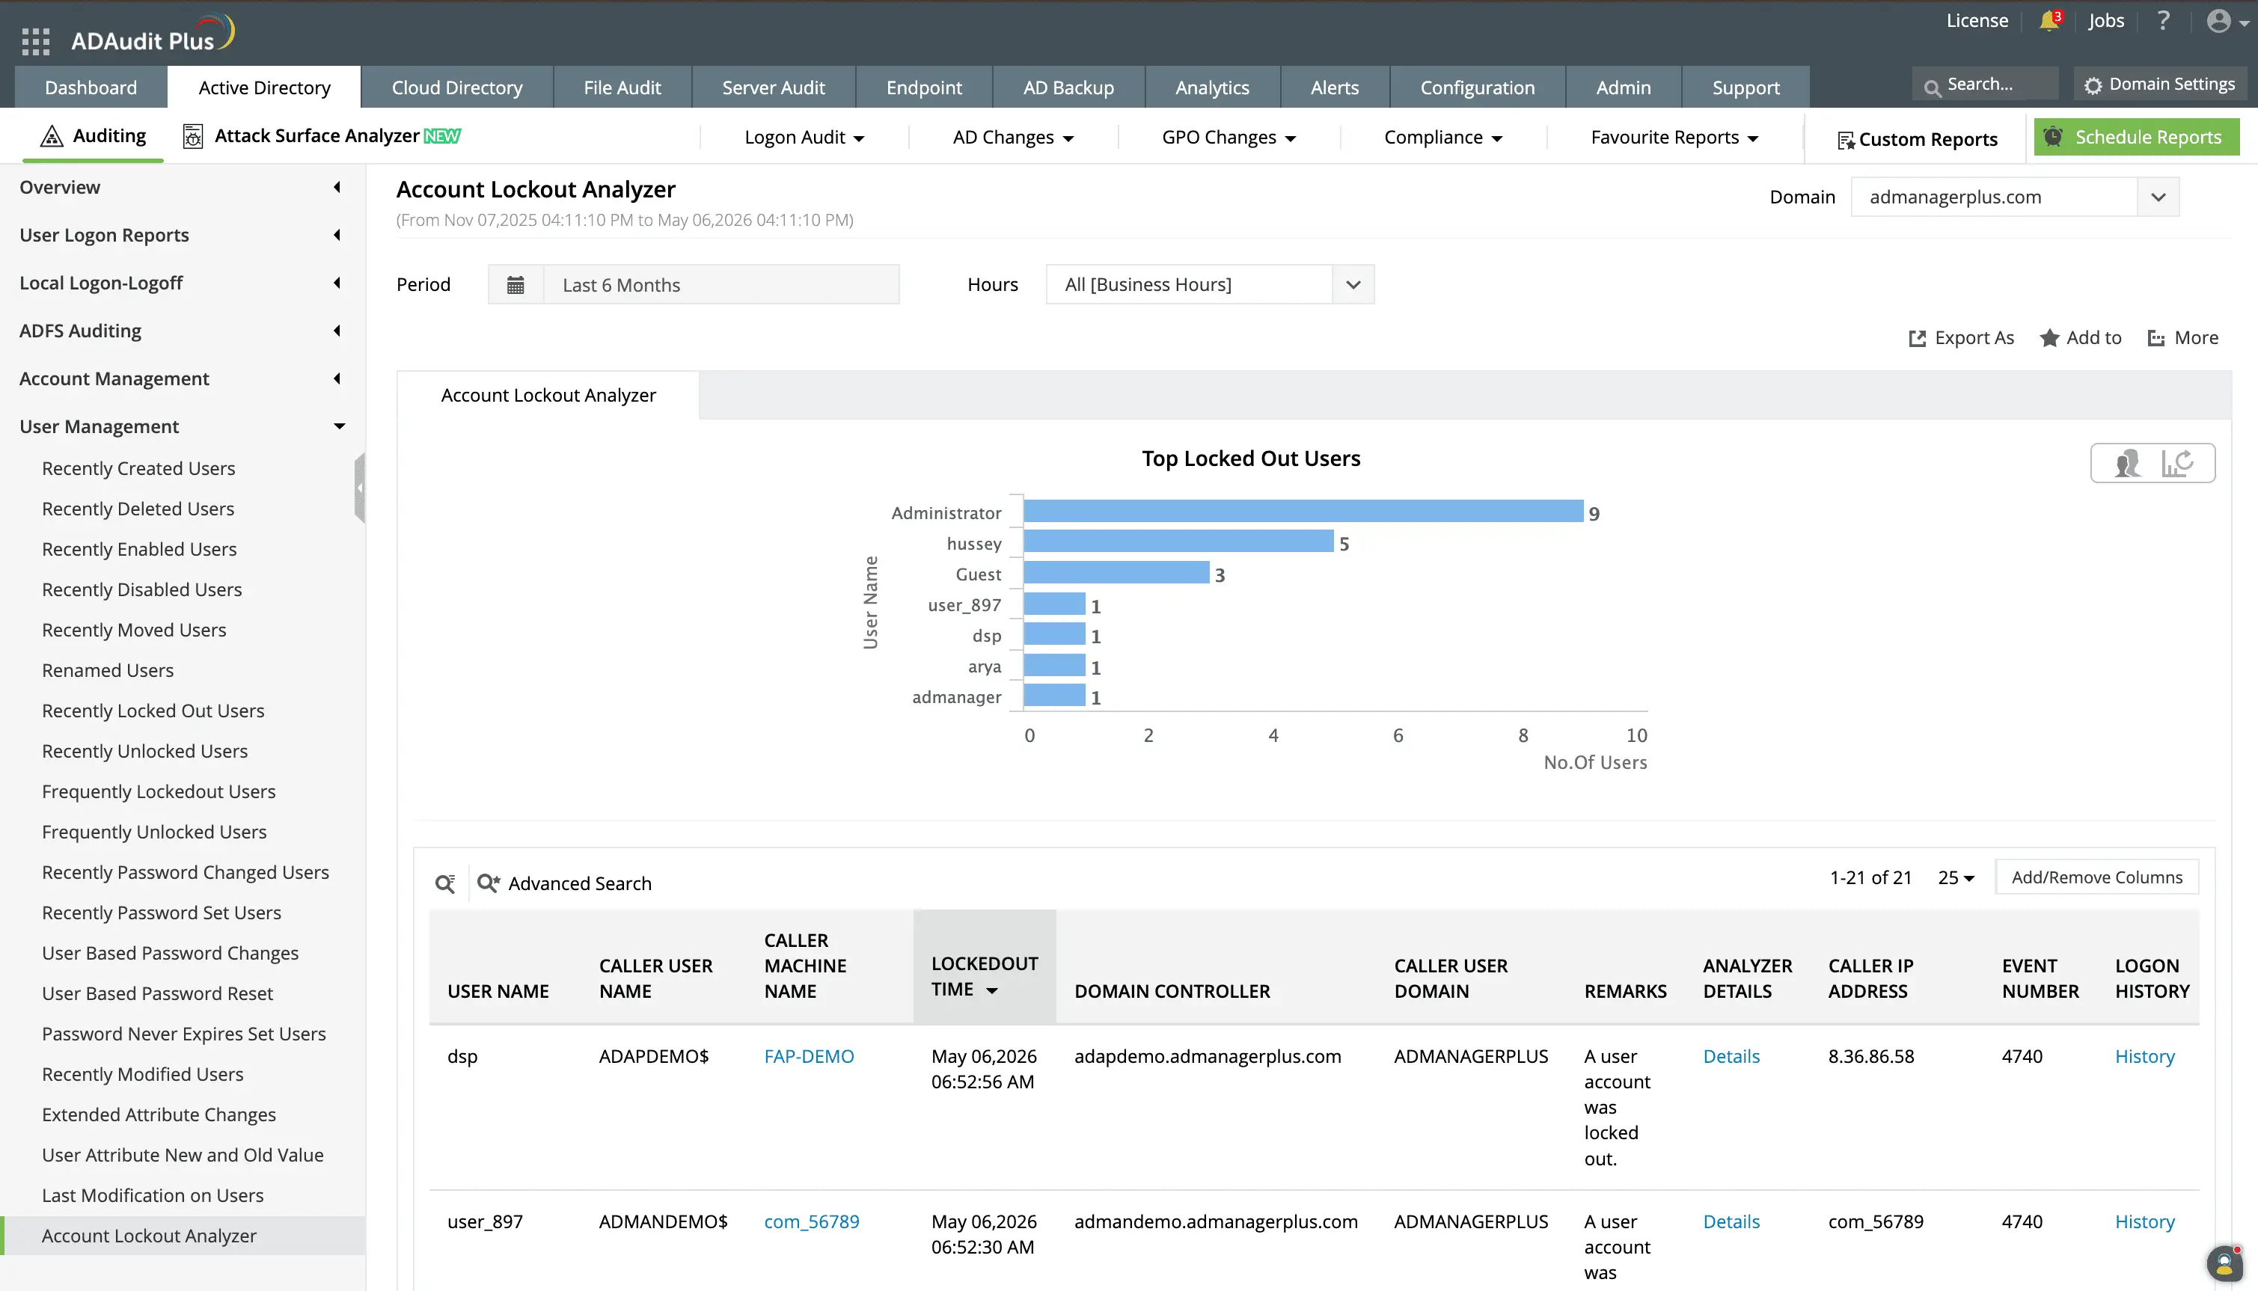Open the Period calendar icon

(x=515, y=285)
